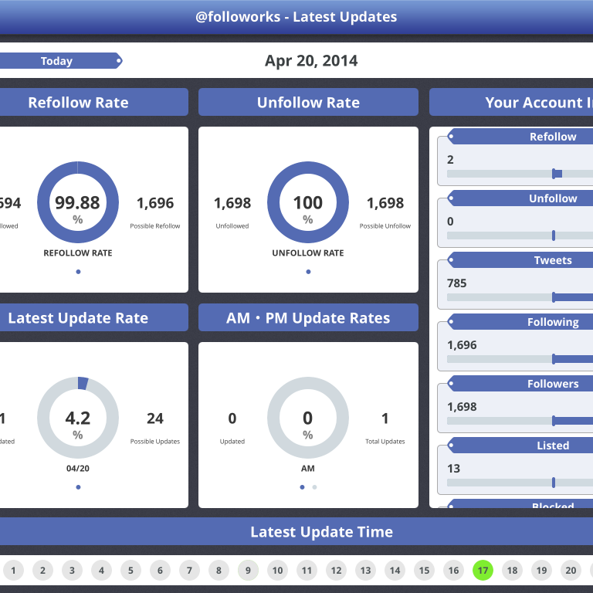This screenshot has width=593, height=593.
Task: Click the Apr 20, 2014 date
Action: pos(311,61)
